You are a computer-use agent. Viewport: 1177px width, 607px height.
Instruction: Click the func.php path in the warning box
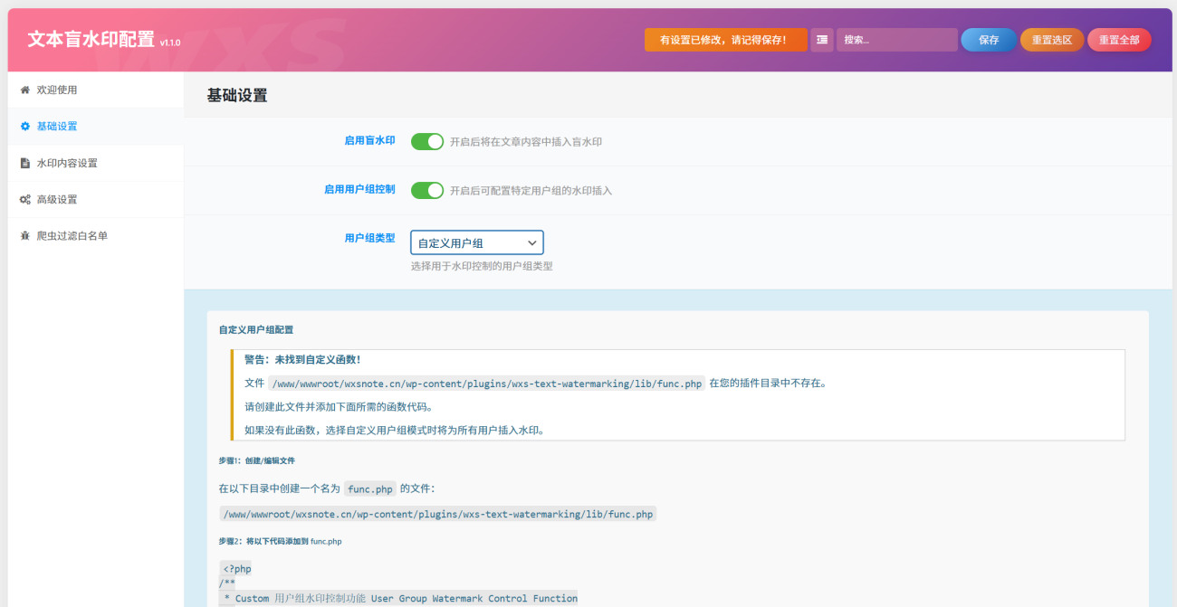coord(486,384)
